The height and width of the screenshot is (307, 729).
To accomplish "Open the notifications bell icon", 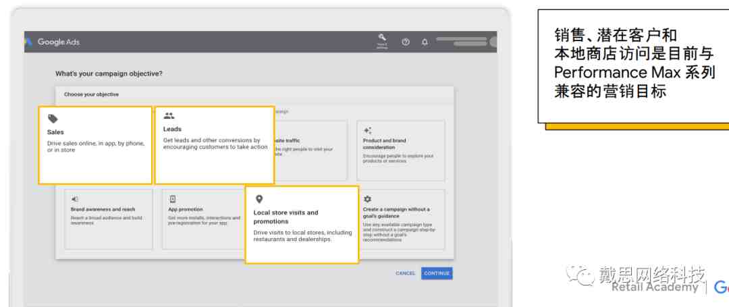I will 425,42.
